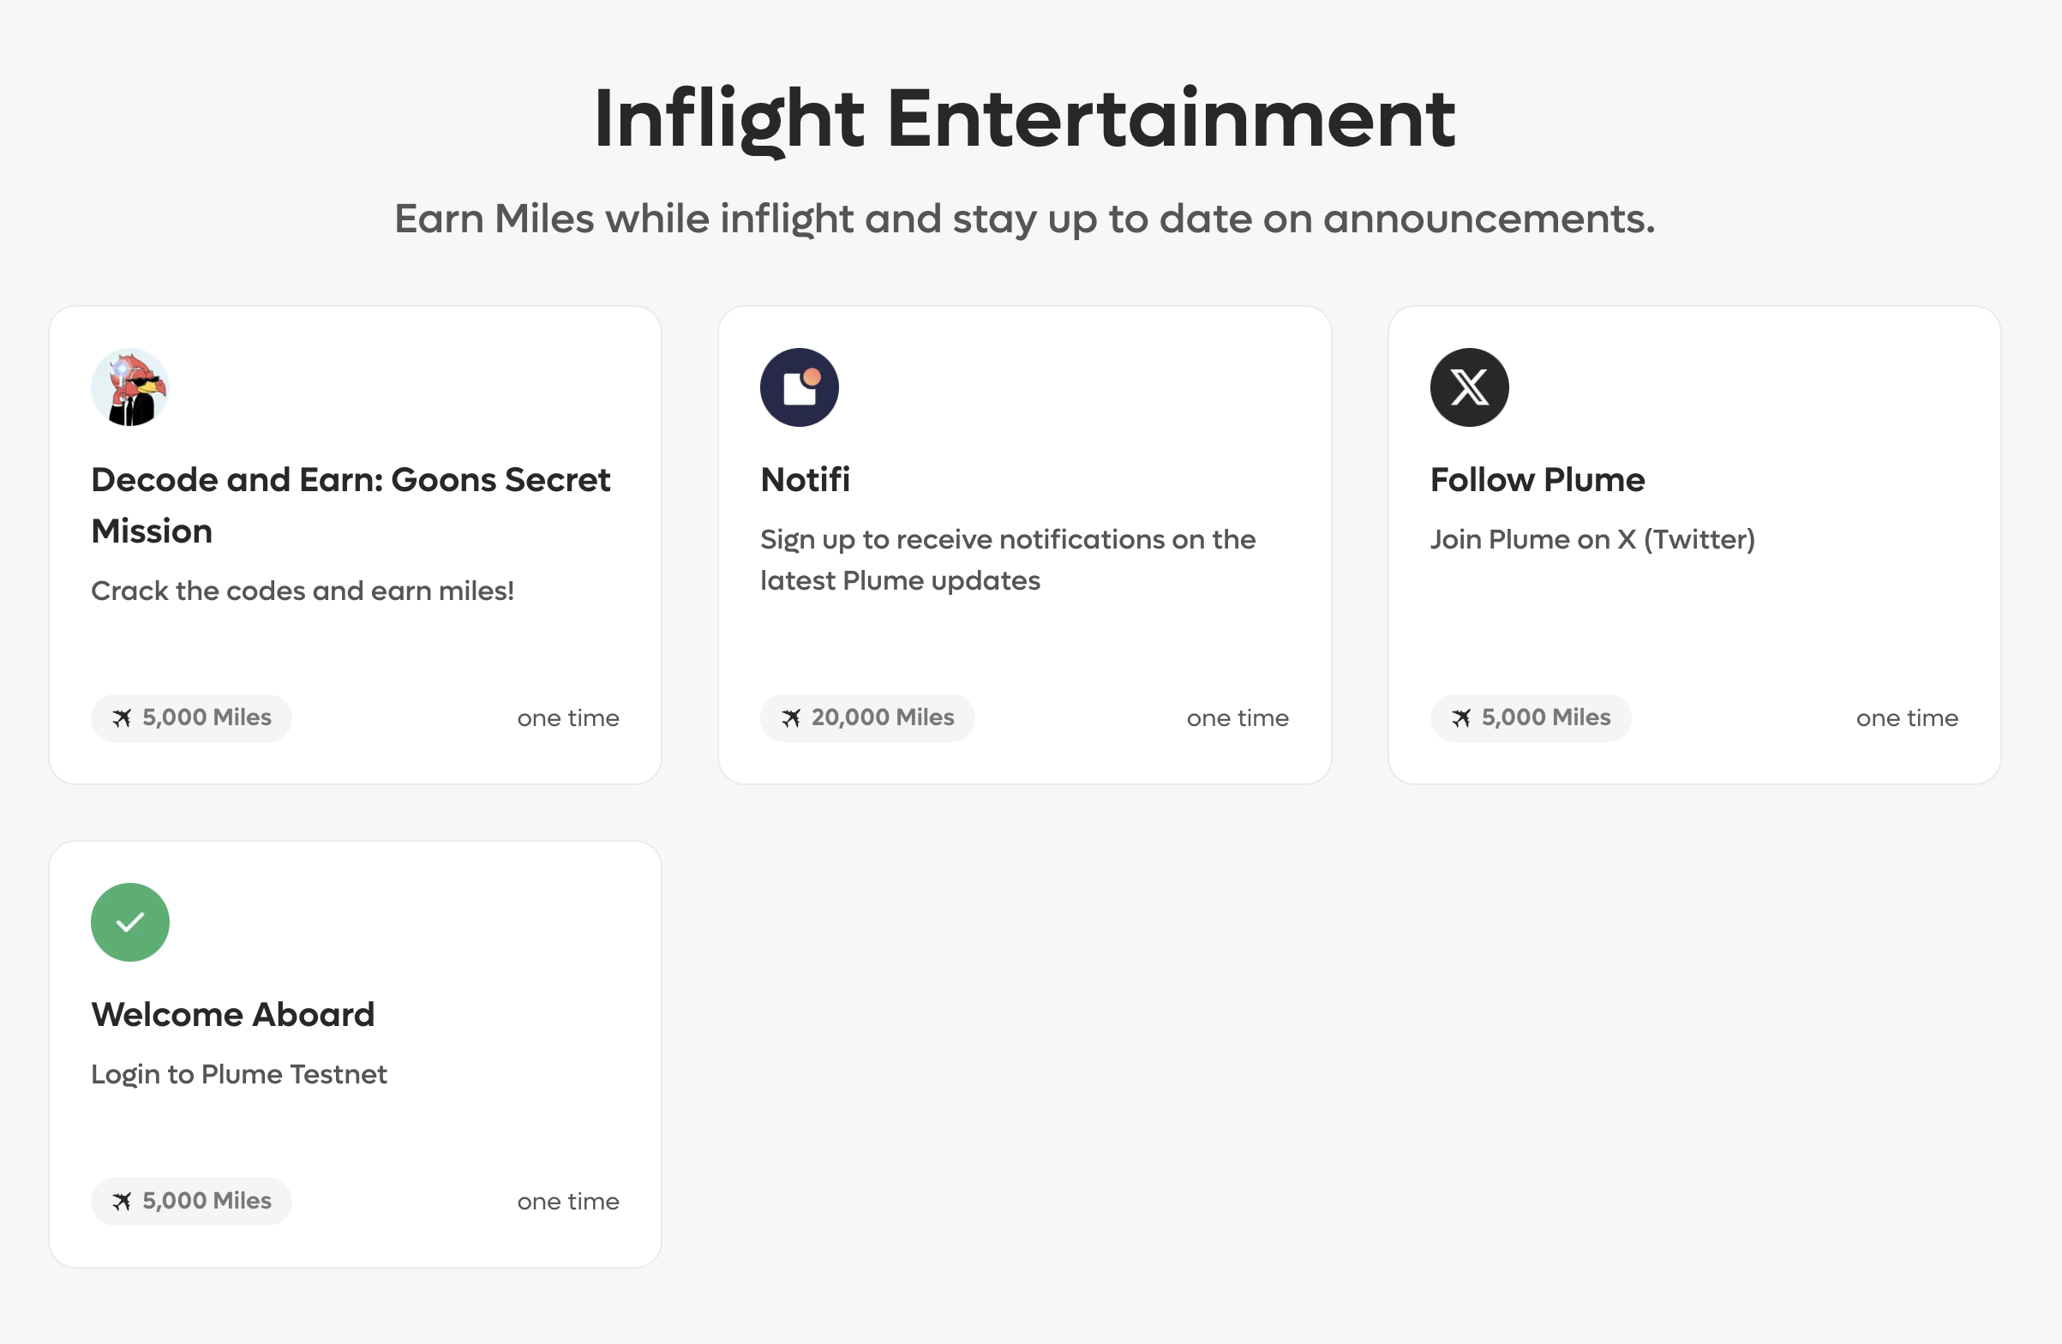This screenshot has width=2062, height=1344.
Task: Click the Inflight Entertainment heading
Action: click(x=1024, y=119)
